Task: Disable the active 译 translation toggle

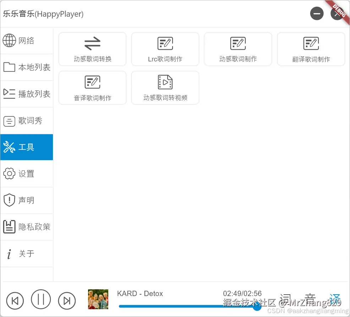Action: click(334, 299)
